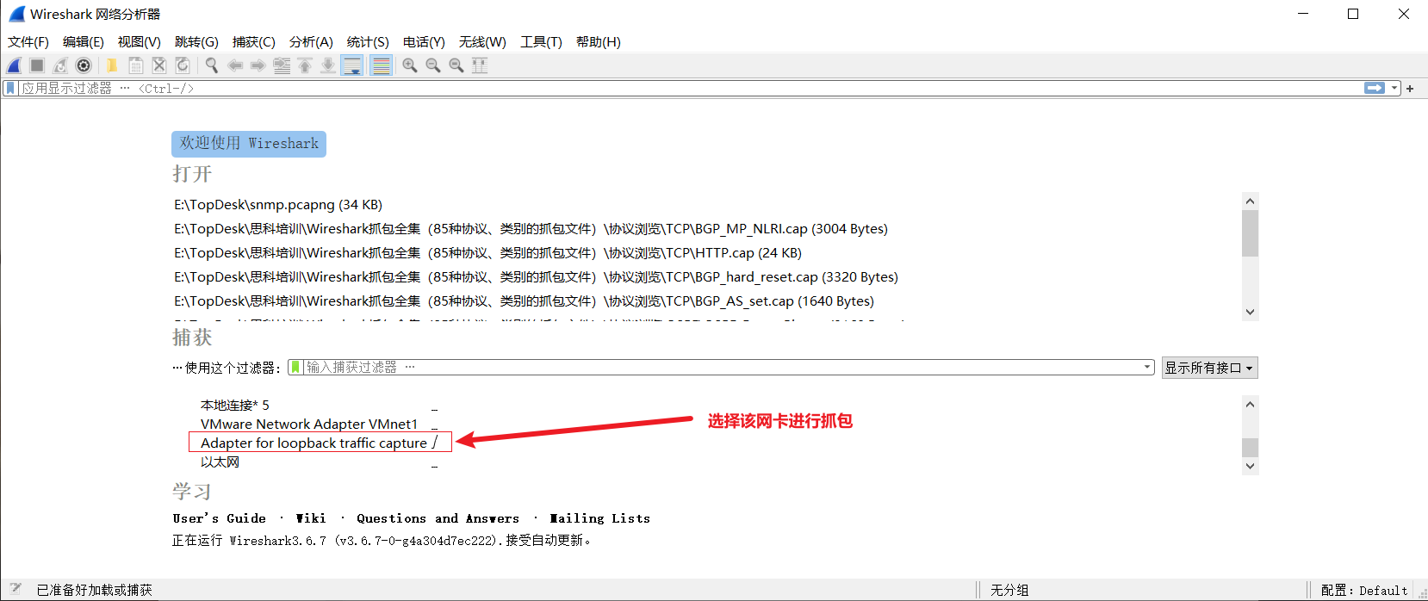Open the 视图(V) menu

pos(140,41)
